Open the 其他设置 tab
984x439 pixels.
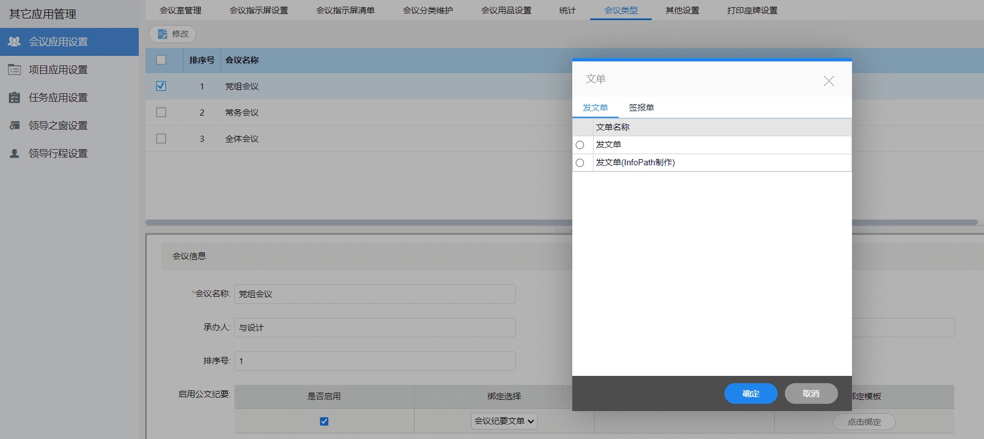tap(682, 10)
